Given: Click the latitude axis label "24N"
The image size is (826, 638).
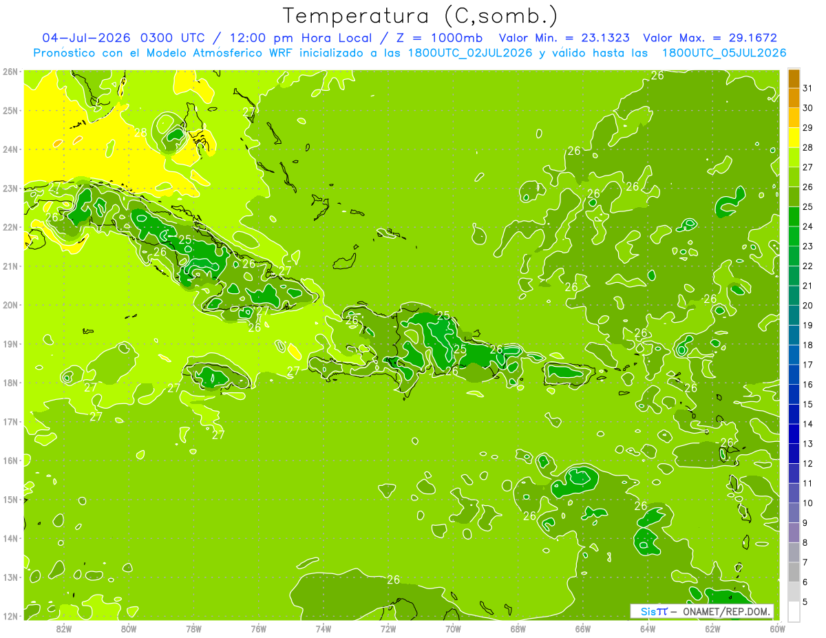Looking at the screenshot, I should [10, 149].
